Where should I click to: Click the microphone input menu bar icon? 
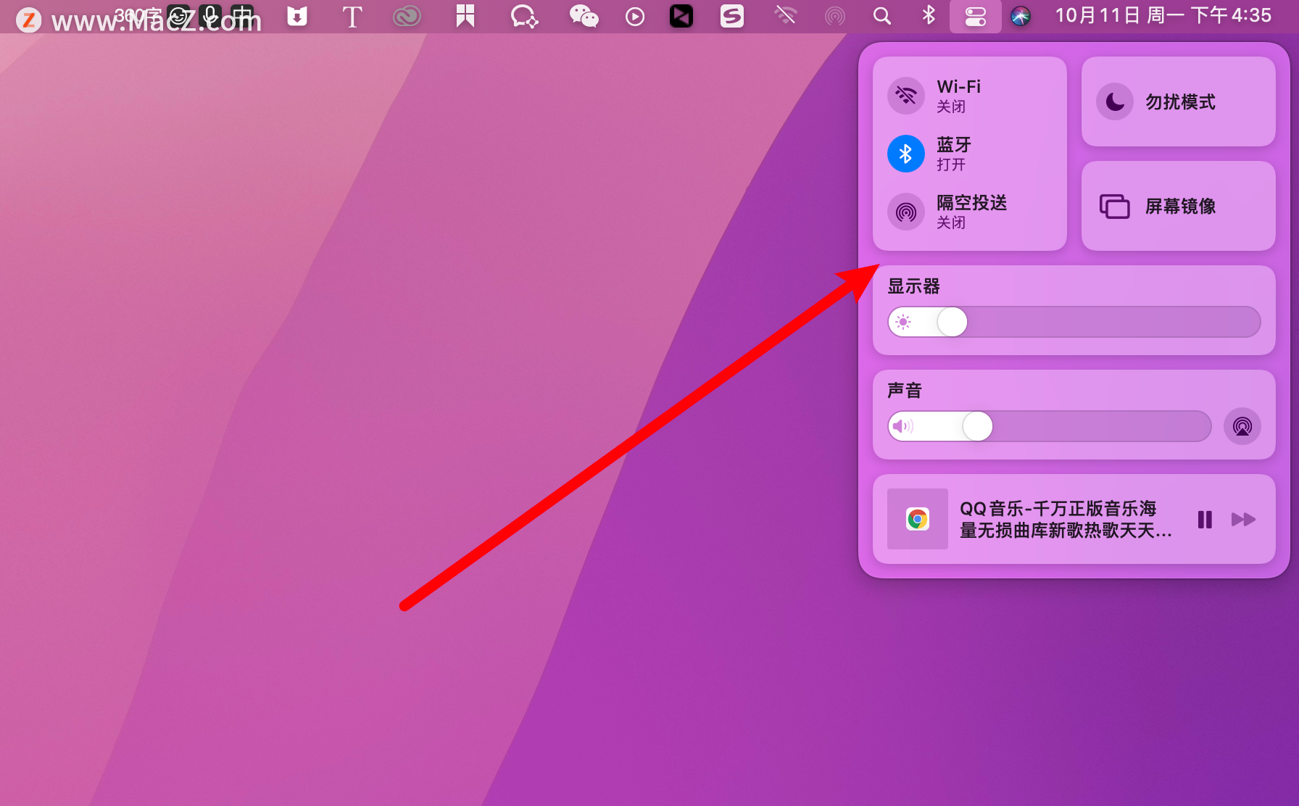(210, 15)
